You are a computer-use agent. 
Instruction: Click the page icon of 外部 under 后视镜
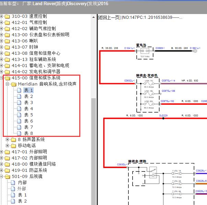click(13, 189)
